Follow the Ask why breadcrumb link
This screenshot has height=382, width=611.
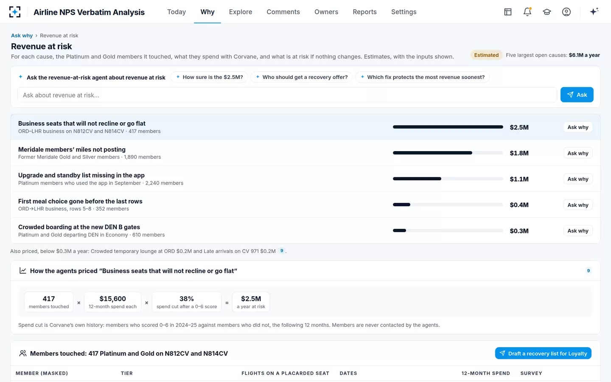tap(22, 36)
